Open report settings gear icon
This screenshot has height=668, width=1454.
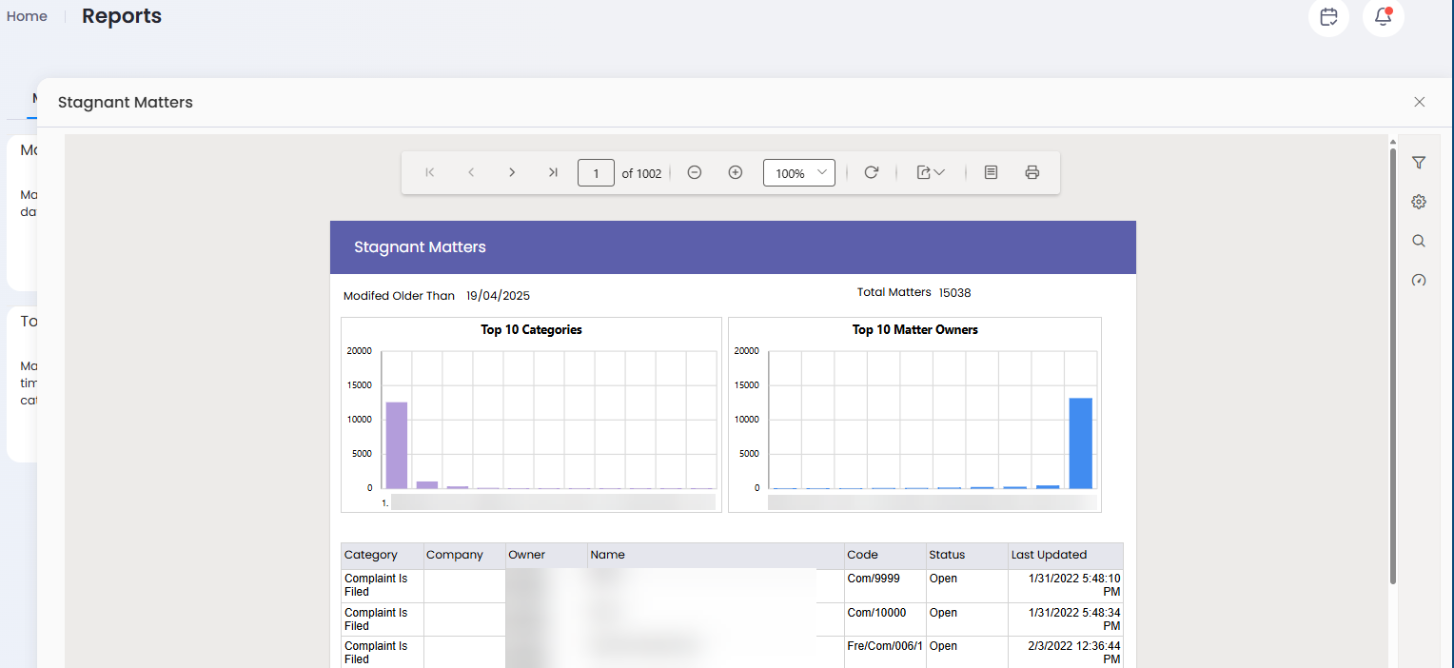click(1419, 202)
